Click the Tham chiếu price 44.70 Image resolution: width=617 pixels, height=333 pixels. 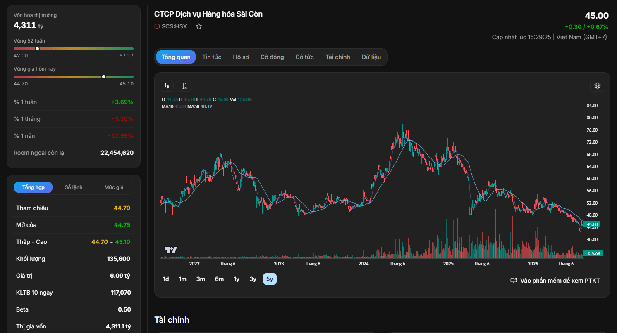tap(122, 208)
